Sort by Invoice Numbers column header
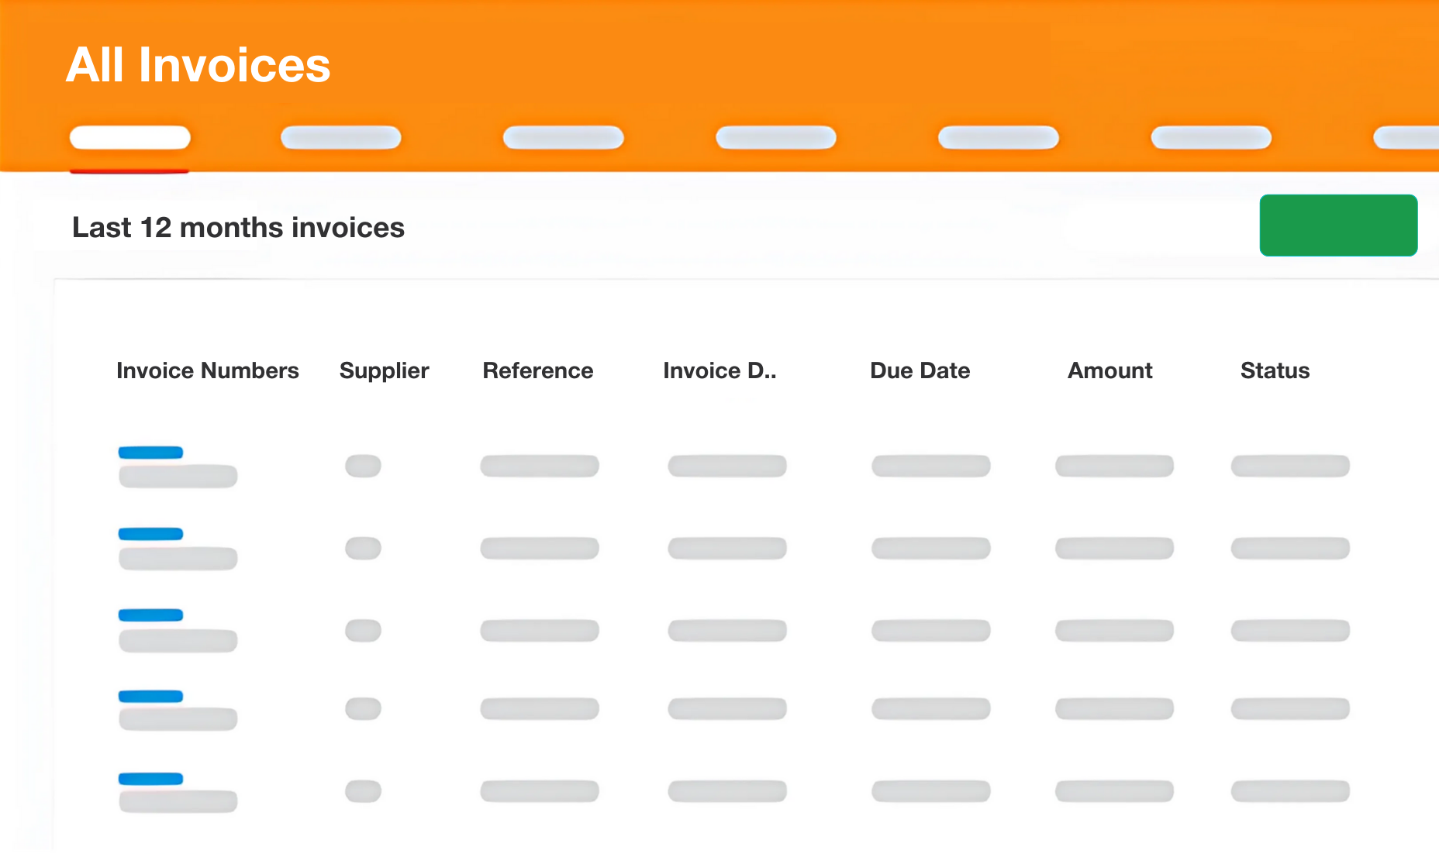The image size is (1439, 854). (x=208, y=370)
